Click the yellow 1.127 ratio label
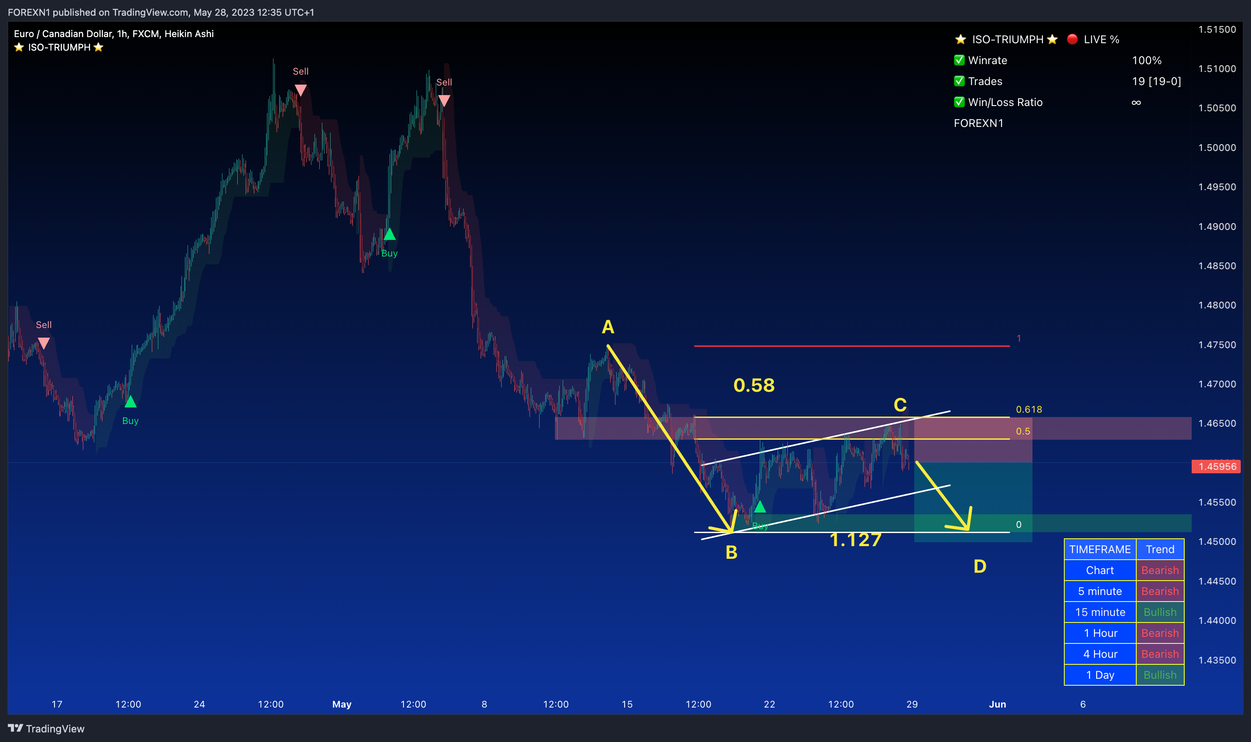The image size is (1251, 742). click(x=855, y=540)
